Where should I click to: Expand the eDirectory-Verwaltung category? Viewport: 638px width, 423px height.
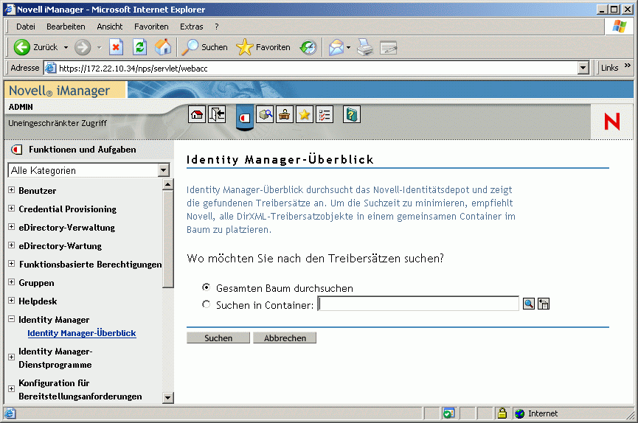tap(11, 227)
